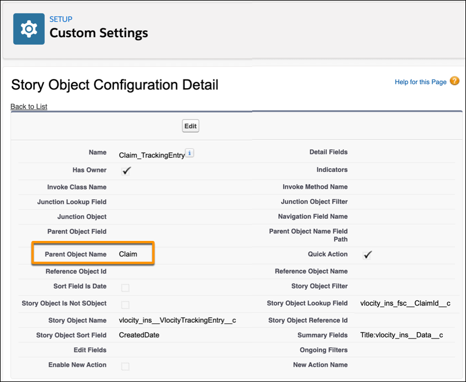Open the Help for this Page link
This screenshot has height=382, width=466.
click(x=421, y=82)
